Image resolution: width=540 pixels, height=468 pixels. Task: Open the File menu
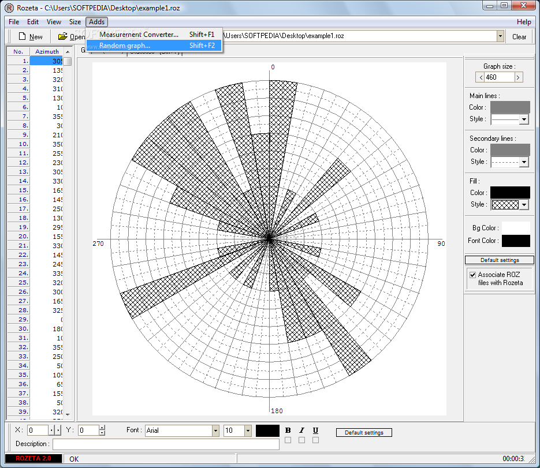[x=14, y=22]
